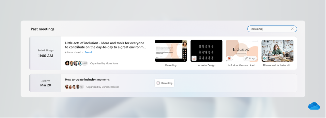Click Organized by Danielle Booker text
This screenshot has width=326, height=118.
pos(103,87)
